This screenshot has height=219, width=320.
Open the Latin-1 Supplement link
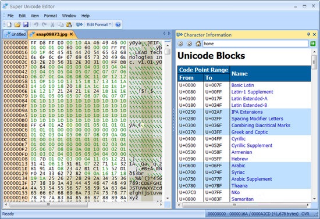pos(253,92)
